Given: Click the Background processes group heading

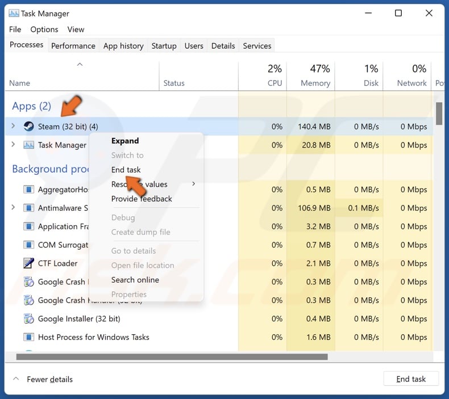Looking at the screenshot, I should [x=51, y=169].
